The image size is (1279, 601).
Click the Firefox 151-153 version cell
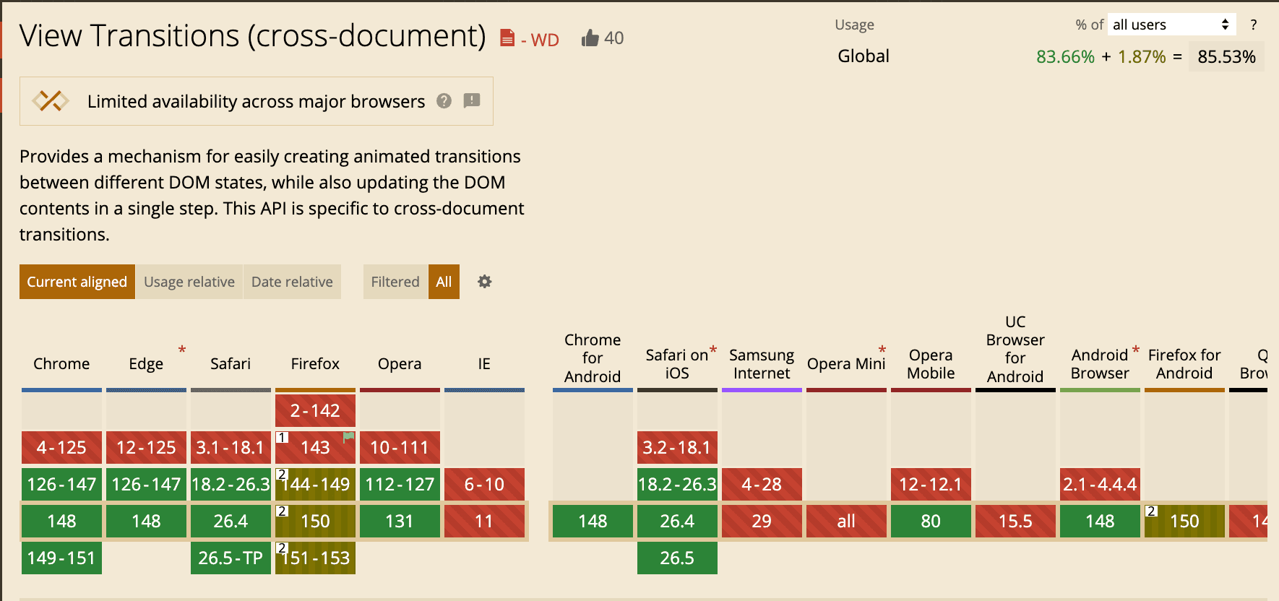(x=315, y=558)
